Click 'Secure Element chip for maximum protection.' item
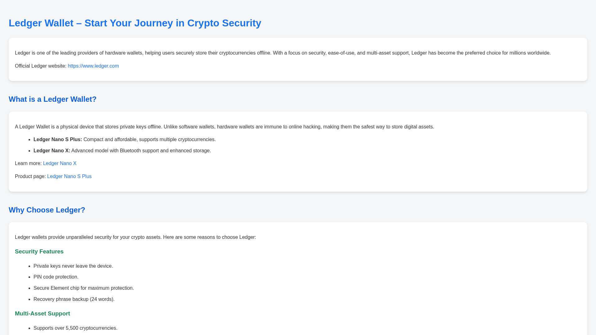Screen dimensions: 596x335 (84, 288)
